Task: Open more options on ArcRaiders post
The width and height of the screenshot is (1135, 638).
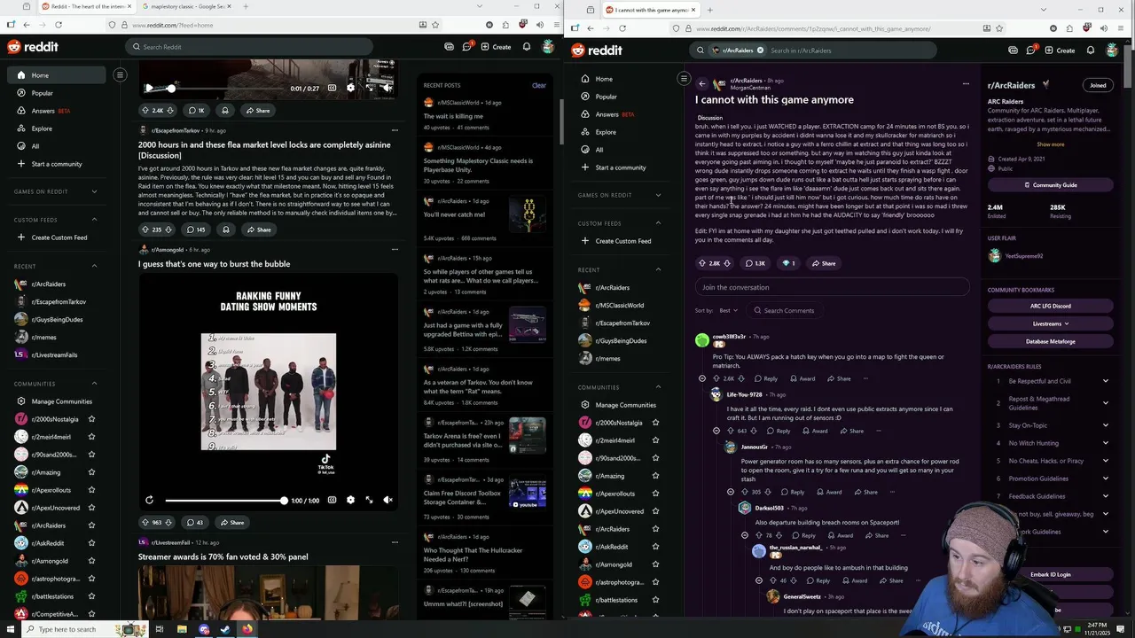Action: pos(966,84)
